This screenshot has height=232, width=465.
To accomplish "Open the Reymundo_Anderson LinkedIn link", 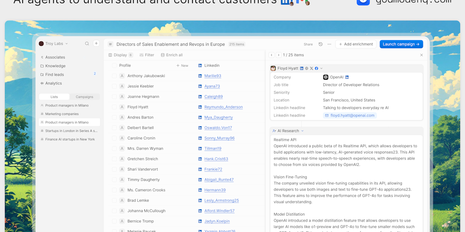I will [223, 107].
